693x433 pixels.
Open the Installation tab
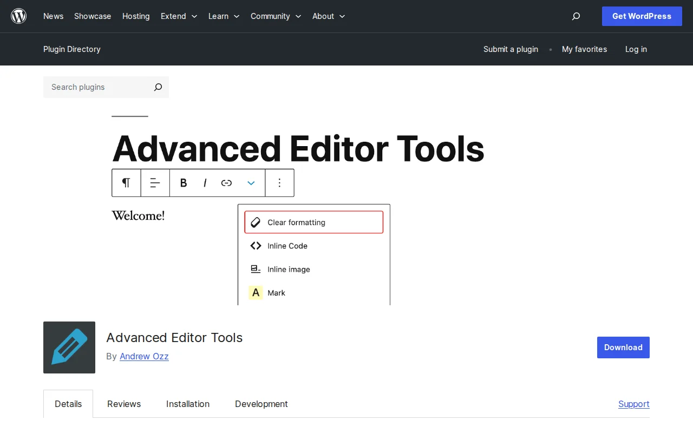[188, 404]
